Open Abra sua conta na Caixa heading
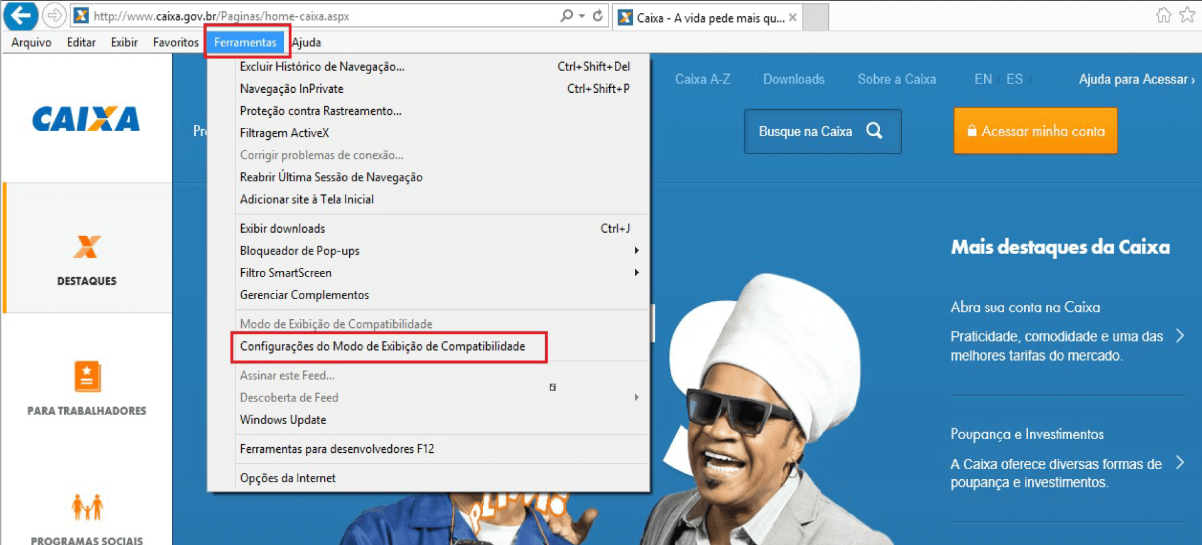1202x545 pixels. click(1025, 307)
